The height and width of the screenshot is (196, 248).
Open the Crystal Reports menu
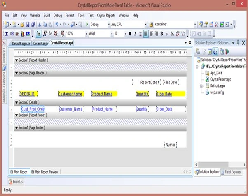tap(106, 15)
